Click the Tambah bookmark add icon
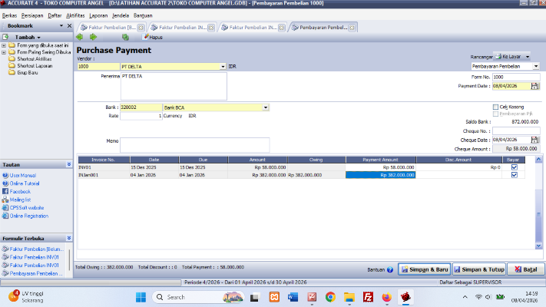546x307 pixels. (5, 37)
